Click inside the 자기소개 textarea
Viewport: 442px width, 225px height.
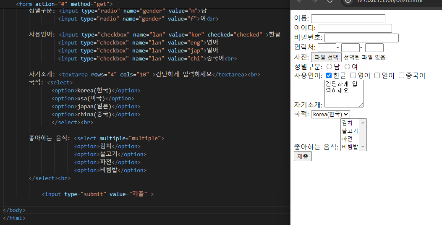coord(344,94)
